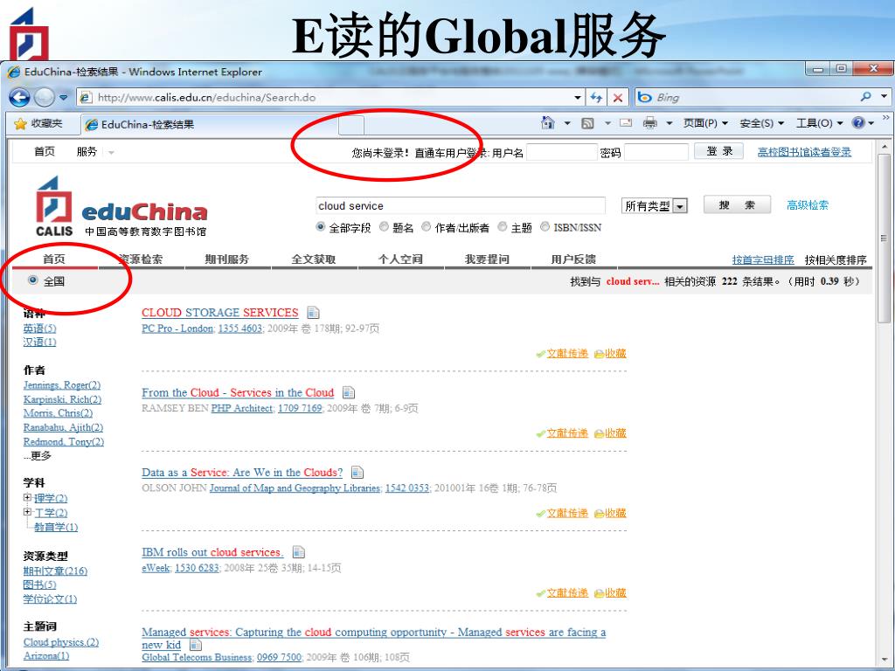This screenshot has width=895, height=671.
Task: Select the 全部字段 radio button
Action: [x=320, y=227]
